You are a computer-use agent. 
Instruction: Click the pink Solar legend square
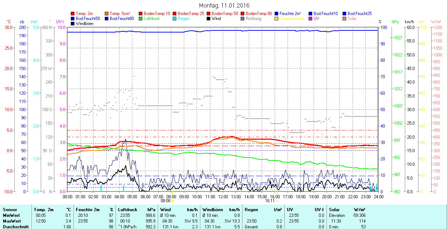[x=345, y=19]
